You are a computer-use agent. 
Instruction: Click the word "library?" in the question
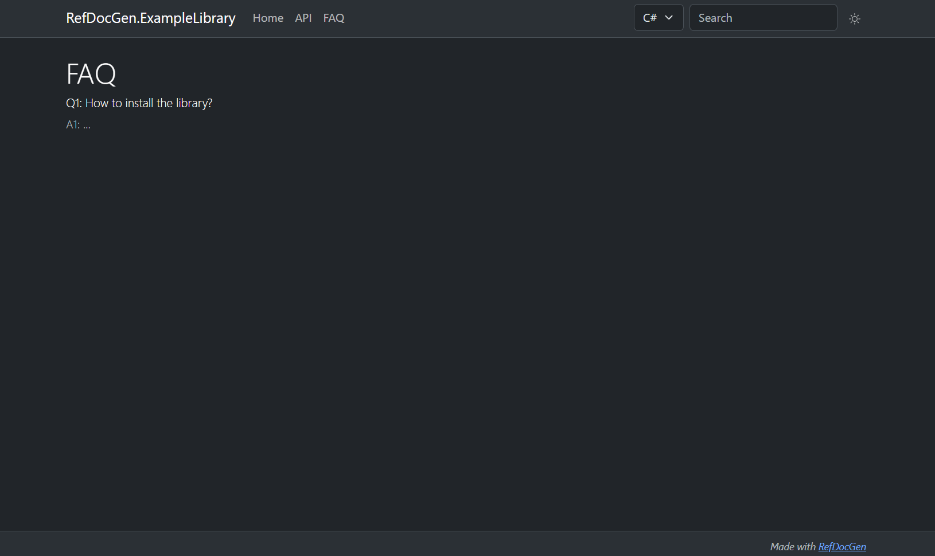click(194, 103)
